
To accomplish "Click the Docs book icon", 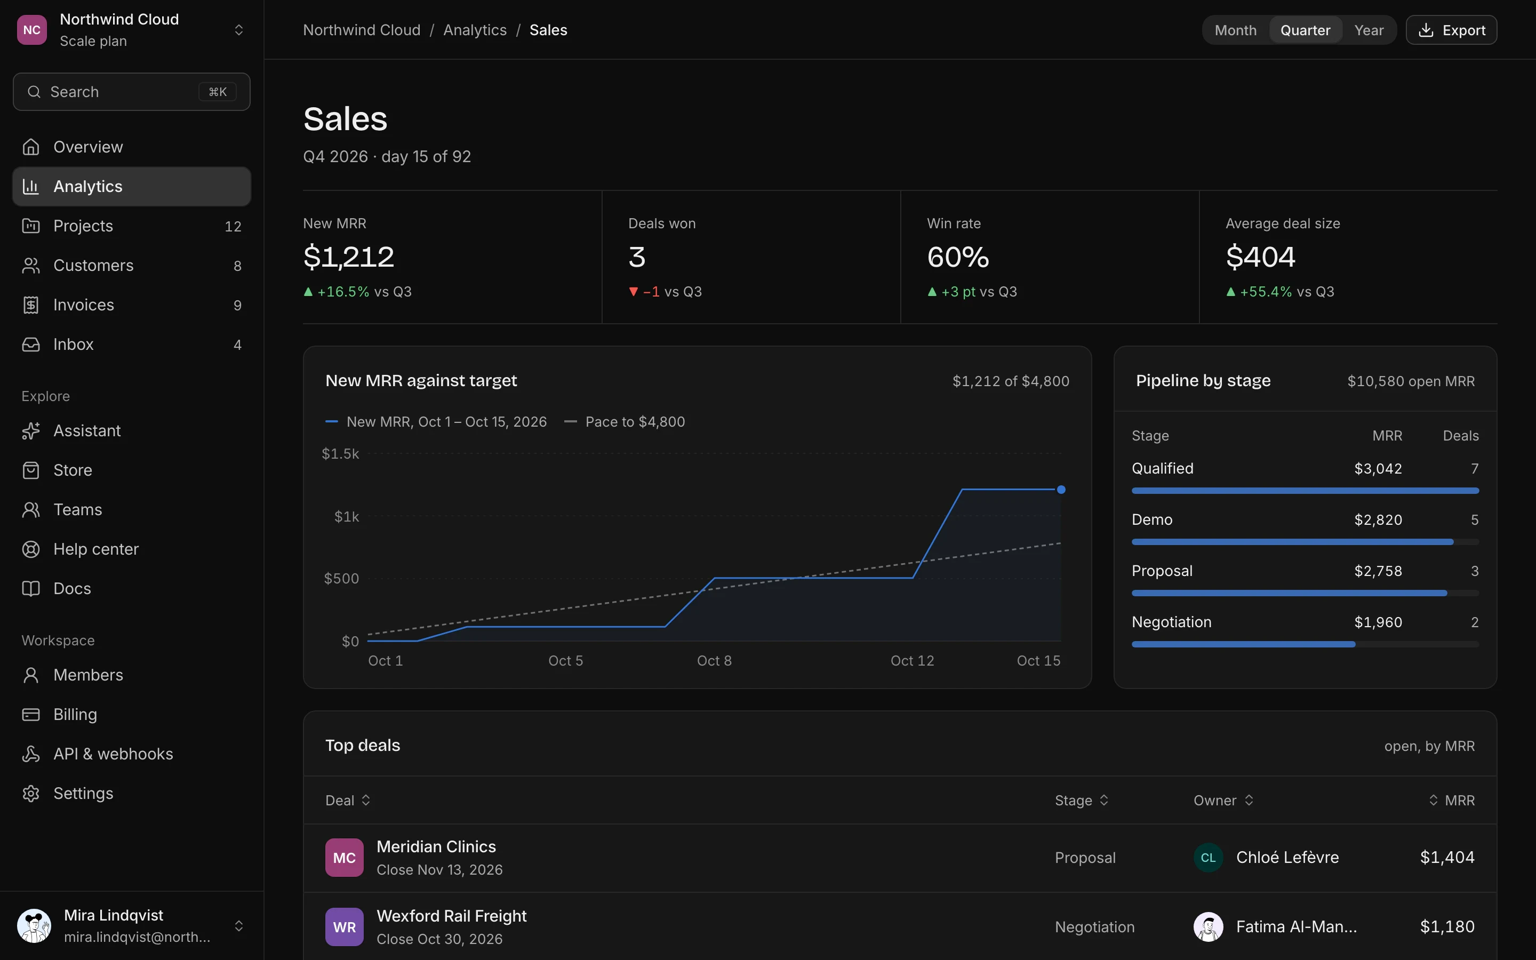I will click(x=30, y=588).
